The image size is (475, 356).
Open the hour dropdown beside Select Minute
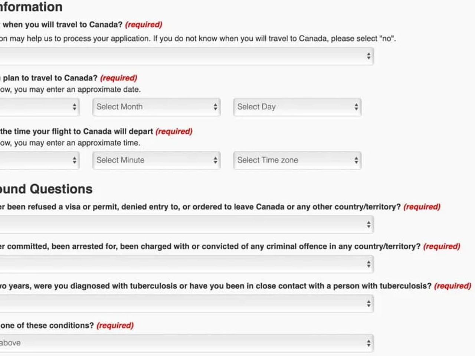[x=39, y=160]
